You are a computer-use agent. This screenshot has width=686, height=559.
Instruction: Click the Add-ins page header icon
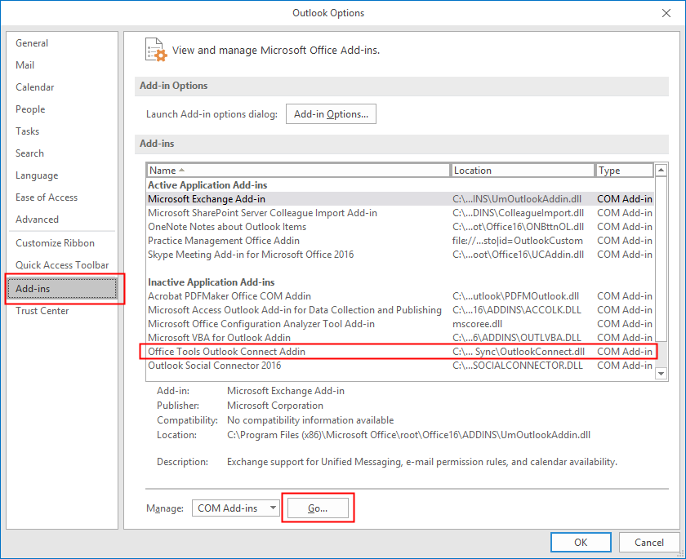pos(156,50)
